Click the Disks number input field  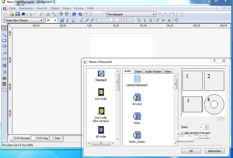click(201, 127)
